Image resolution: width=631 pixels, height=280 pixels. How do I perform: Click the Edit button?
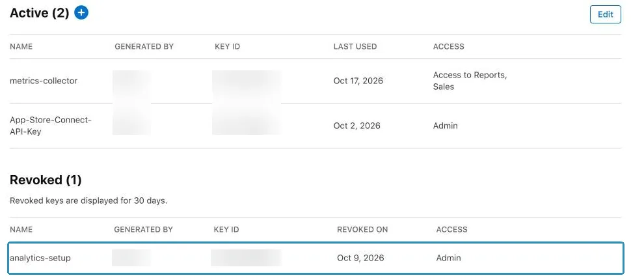pyautogui.click(x=605, y=14)
